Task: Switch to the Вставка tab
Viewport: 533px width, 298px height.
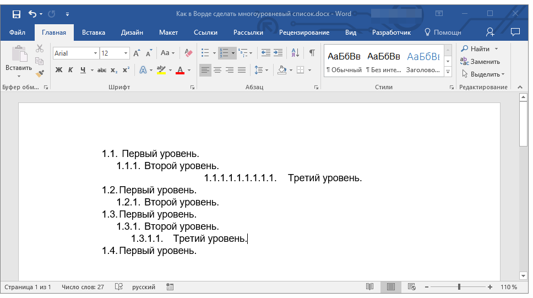Action: coord(94,32)
